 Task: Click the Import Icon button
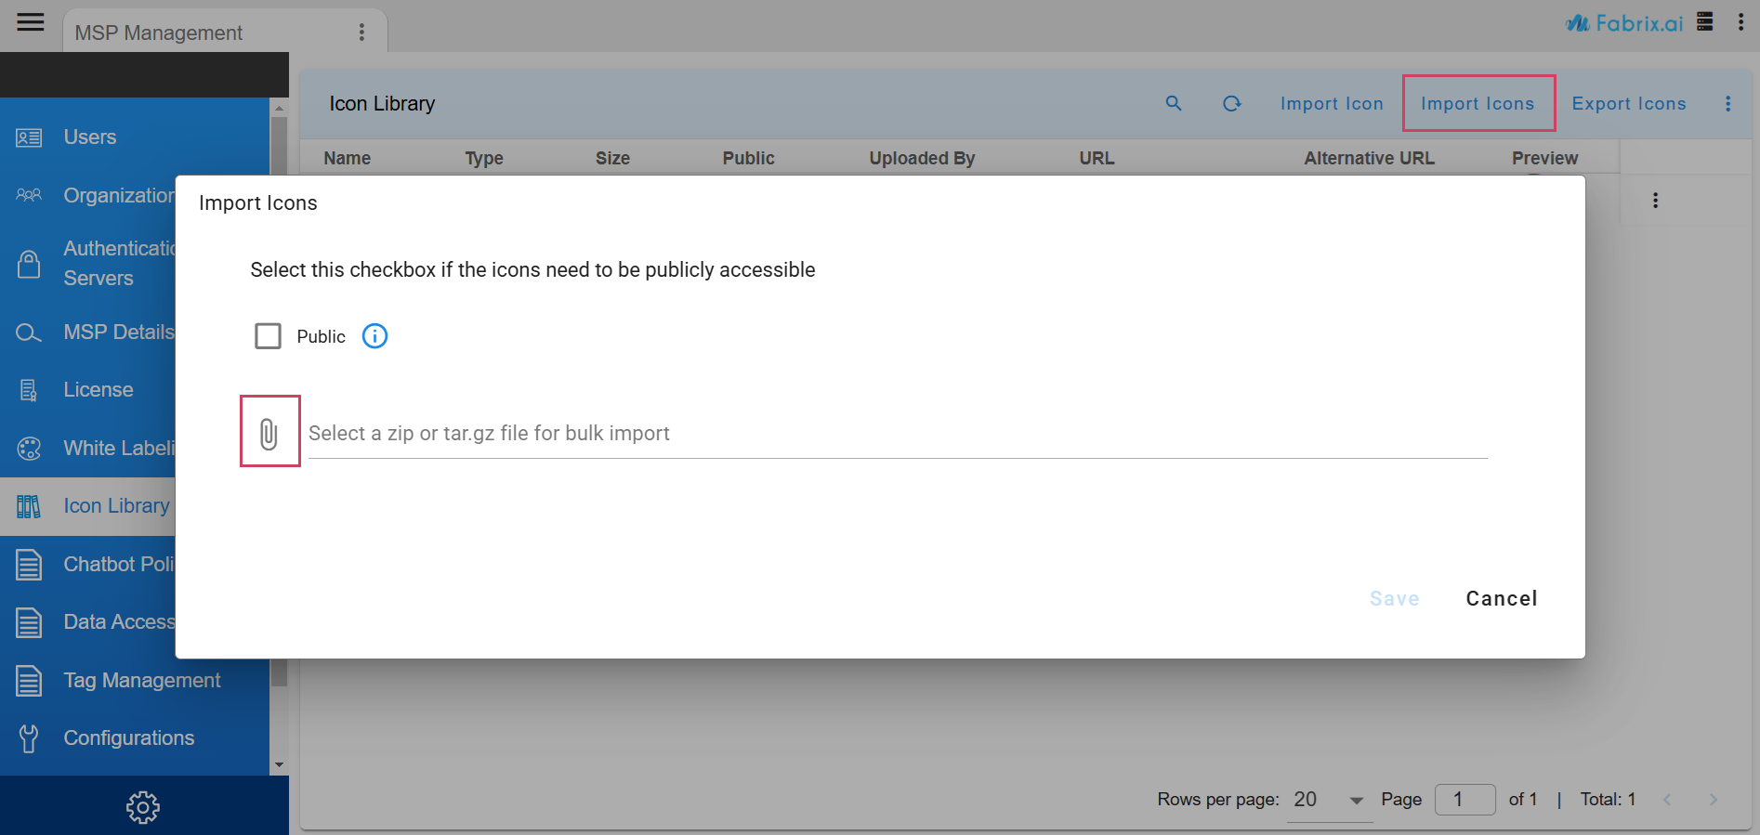coord(1331,103)
